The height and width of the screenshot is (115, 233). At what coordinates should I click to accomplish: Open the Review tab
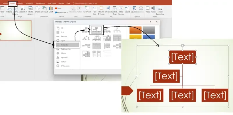pos(61,4)
